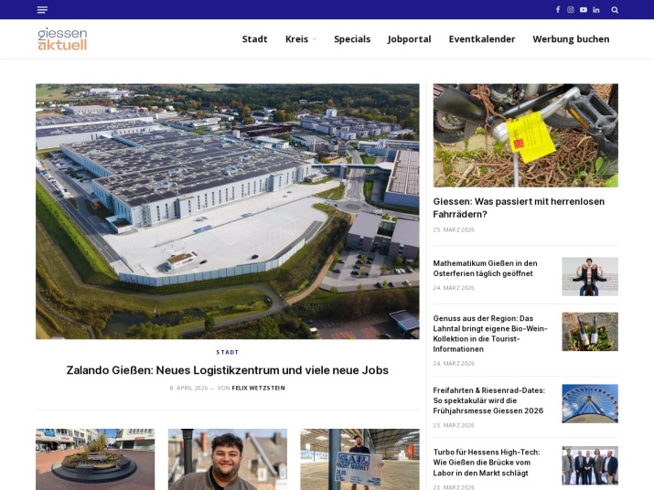Open the Zalando logistics center aerial photo
Viewport: 654px width, 490px height.
[228, 211]
